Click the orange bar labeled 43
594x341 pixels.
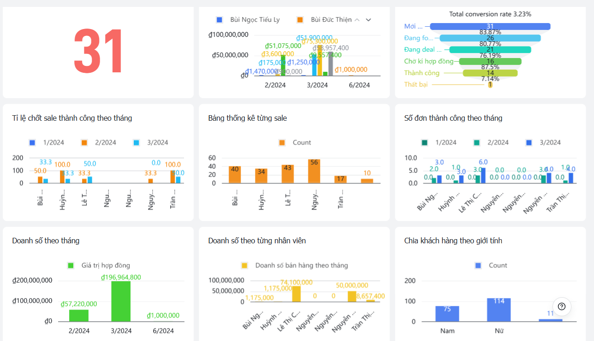click(x=288, y=174)
